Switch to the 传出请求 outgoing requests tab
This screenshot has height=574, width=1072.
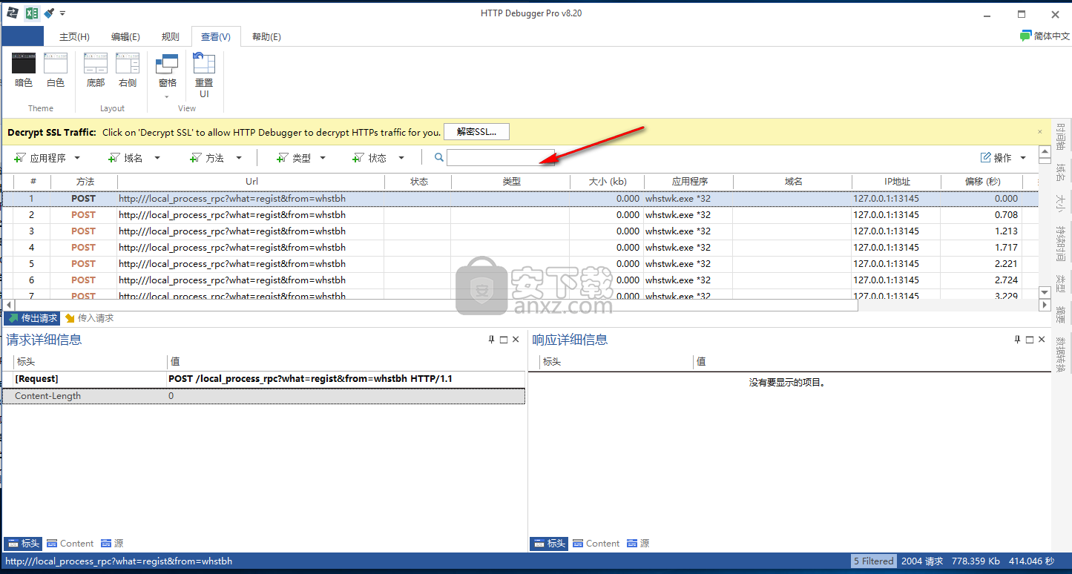tap(32, 318)
